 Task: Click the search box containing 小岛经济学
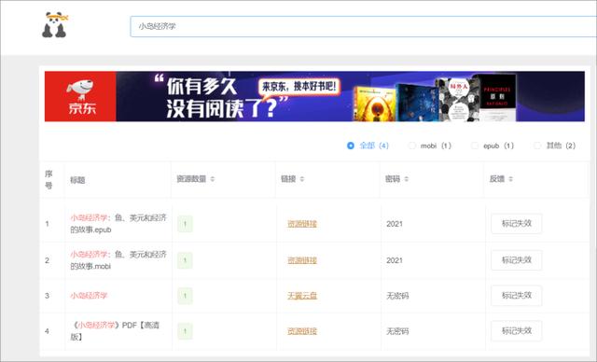363,27
